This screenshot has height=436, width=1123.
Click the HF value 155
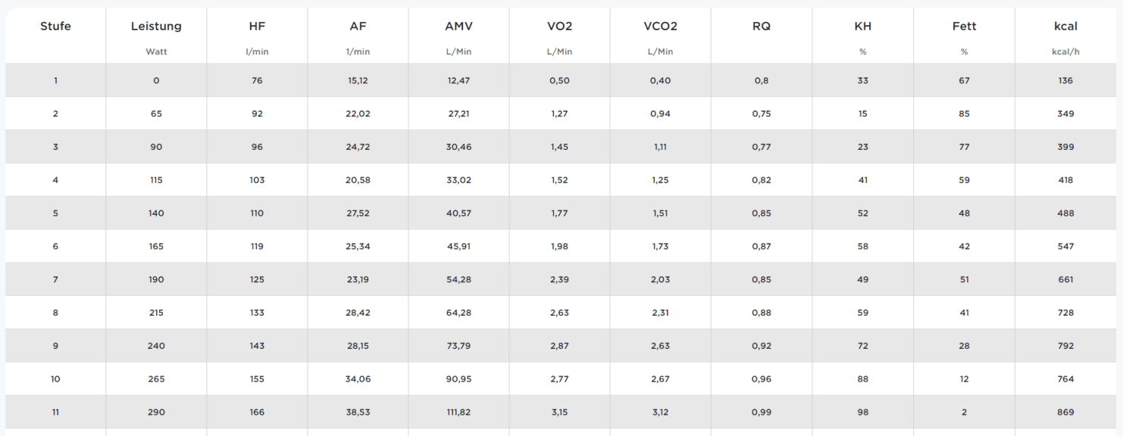point(257,379)
